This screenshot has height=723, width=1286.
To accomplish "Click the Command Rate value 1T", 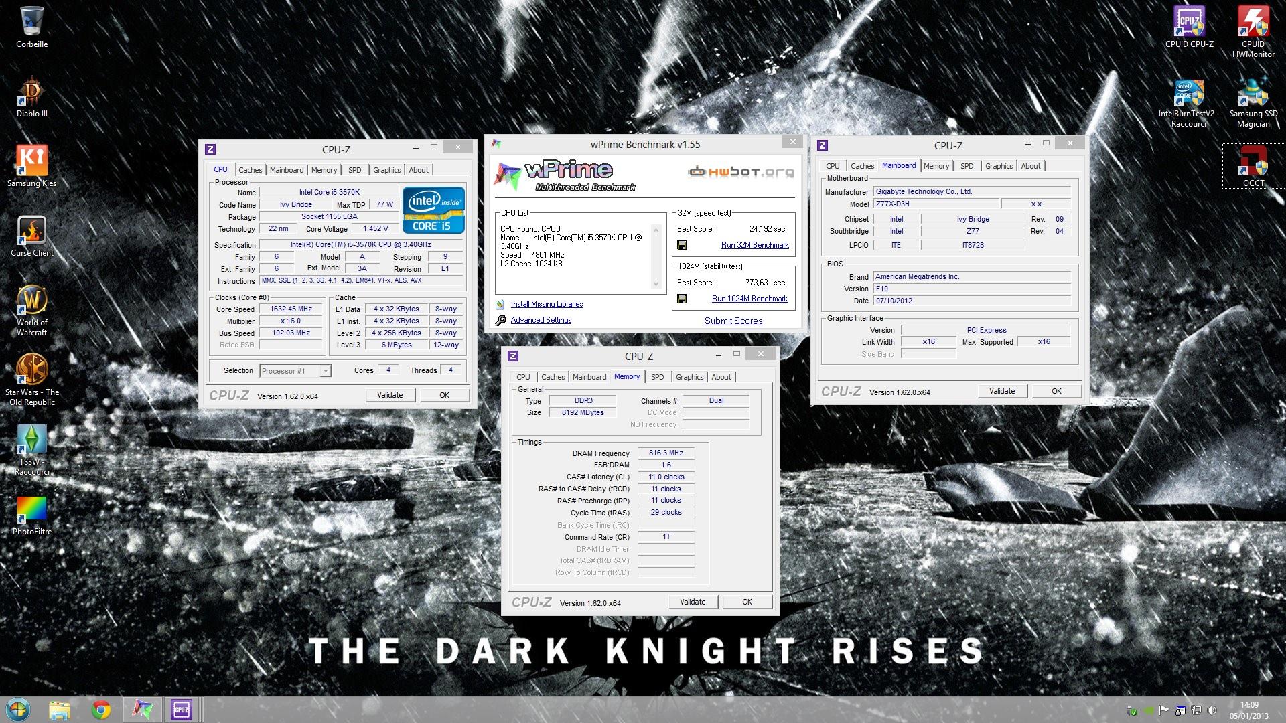I will coord(666,537).
